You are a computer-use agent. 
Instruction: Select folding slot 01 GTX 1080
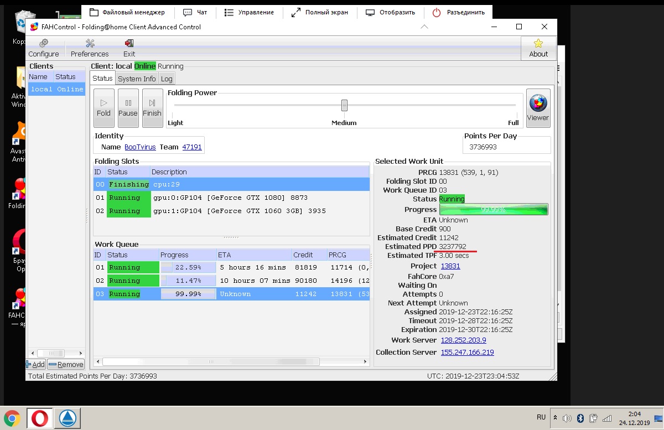(x=231, y=198)
